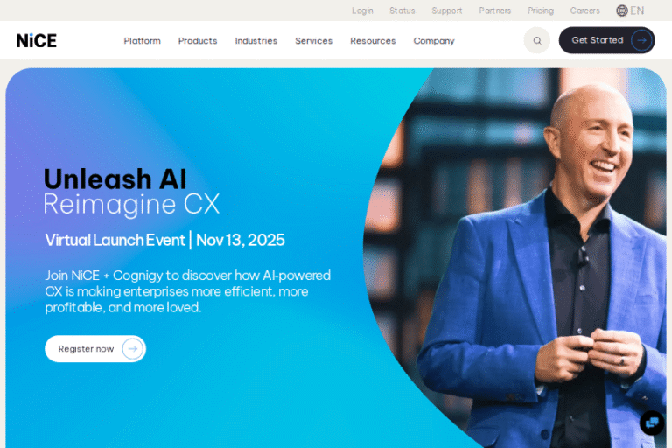The height and width of the screenshot is (448, 672).
Task: Open the Platform menu
Action: click(x=143, y=41)
